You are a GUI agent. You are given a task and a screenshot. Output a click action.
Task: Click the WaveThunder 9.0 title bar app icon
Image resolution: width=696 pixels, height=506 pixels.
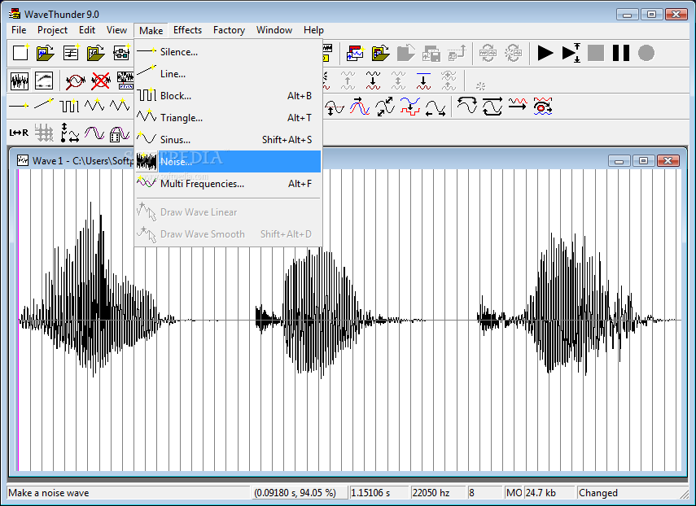(x=15, y=14)
